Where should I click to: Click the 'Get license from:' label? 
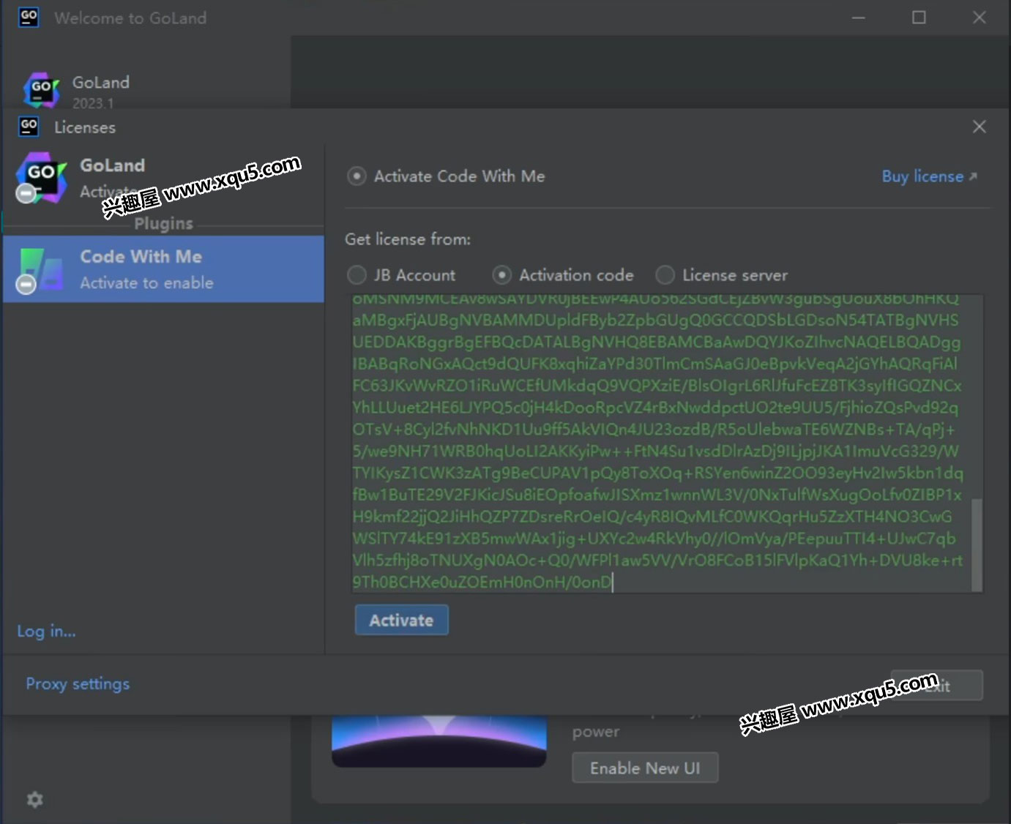[408, 239]
